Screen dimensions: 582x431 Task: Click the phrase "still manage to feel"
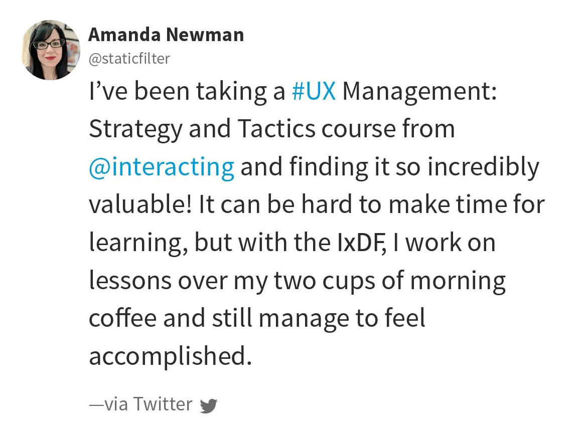click(x=319, y=319)
